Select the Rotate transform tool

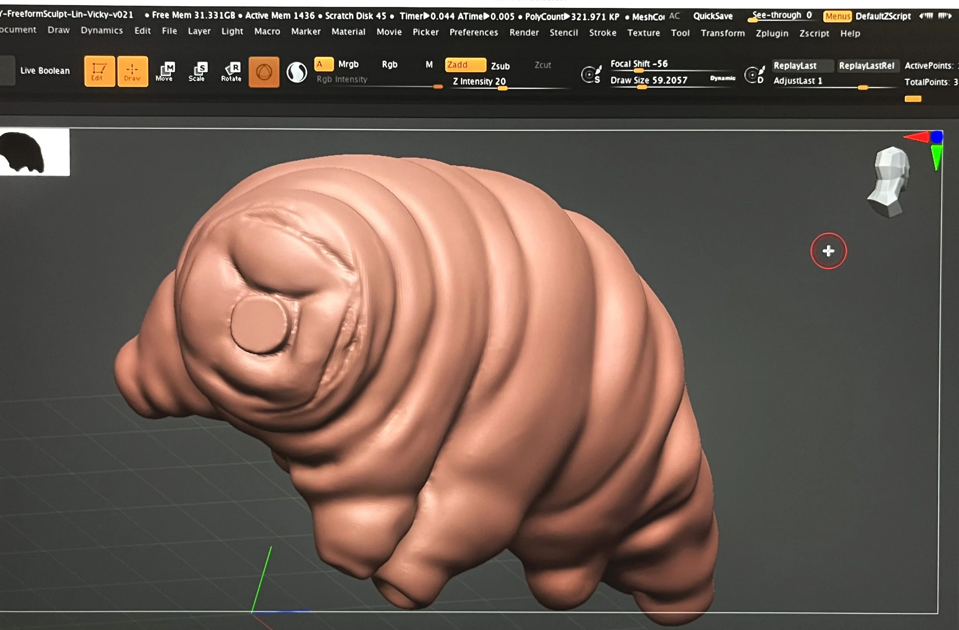(231, 72)
